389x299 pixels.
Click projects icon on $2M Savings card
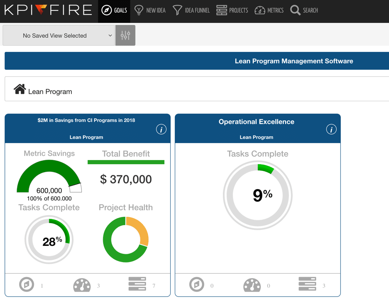pos(137,284)
